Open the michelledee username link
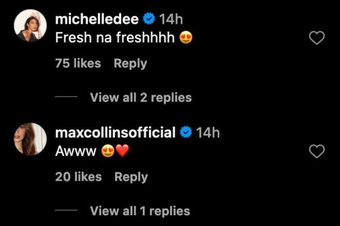Screen dimensions: 340x226 pos(97,20)
